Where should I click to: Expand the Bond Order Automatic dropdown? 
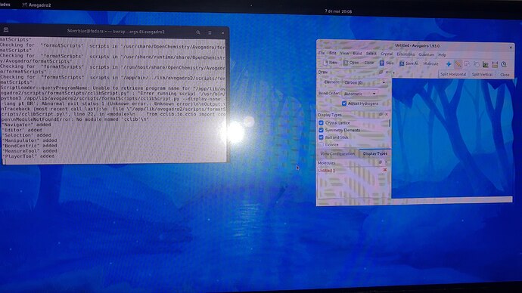[360, 94]
